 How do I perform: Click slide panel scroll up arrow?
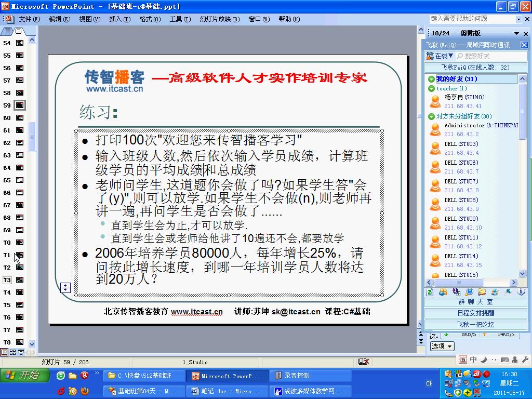pyautogui.click(x=32, y=40)
